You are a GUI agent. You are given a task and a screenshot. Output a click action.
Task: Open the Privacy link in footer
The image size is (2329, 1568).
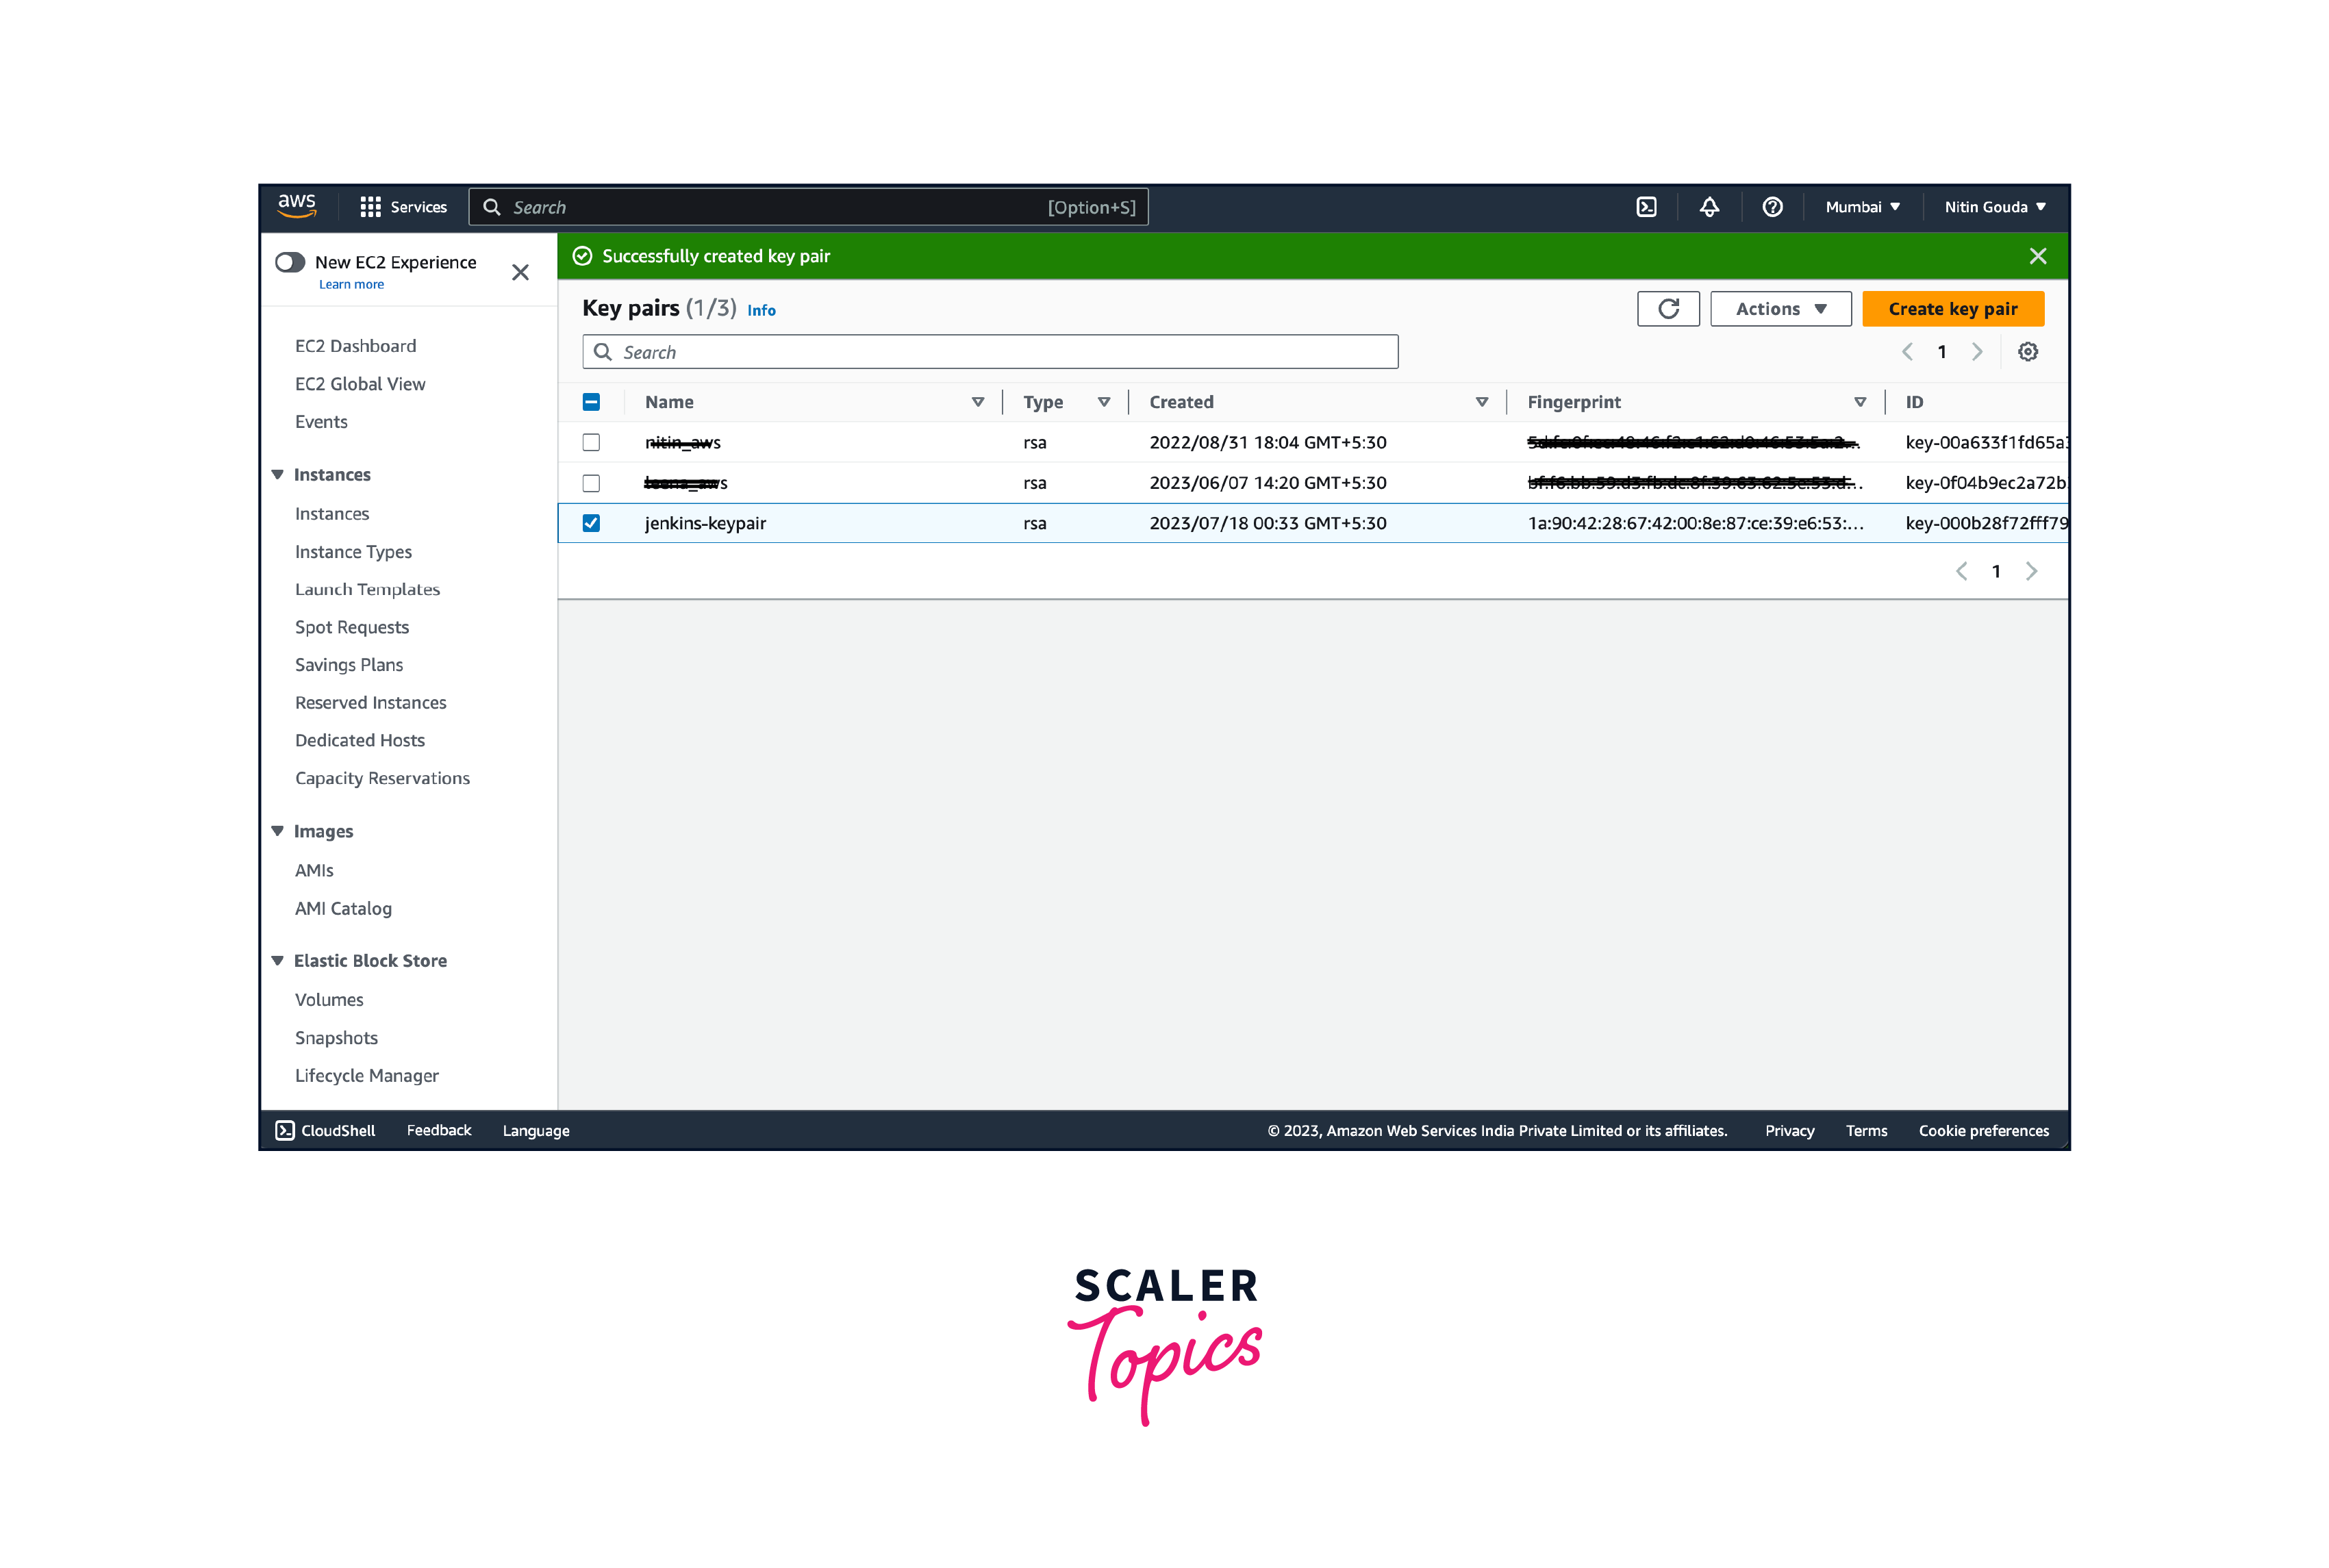click(x=1789, y=1130)
